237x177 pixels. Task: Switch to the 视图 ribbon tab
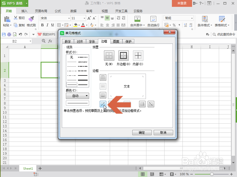coord(104,11)
